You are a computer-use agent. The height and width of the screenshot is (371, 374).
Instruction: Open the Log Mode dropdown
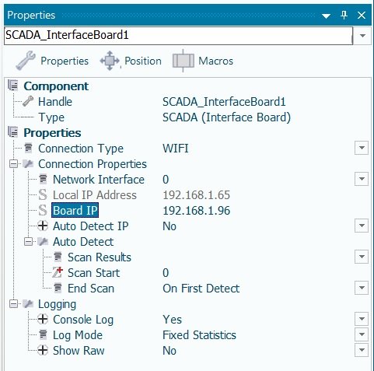coord(362,334)
